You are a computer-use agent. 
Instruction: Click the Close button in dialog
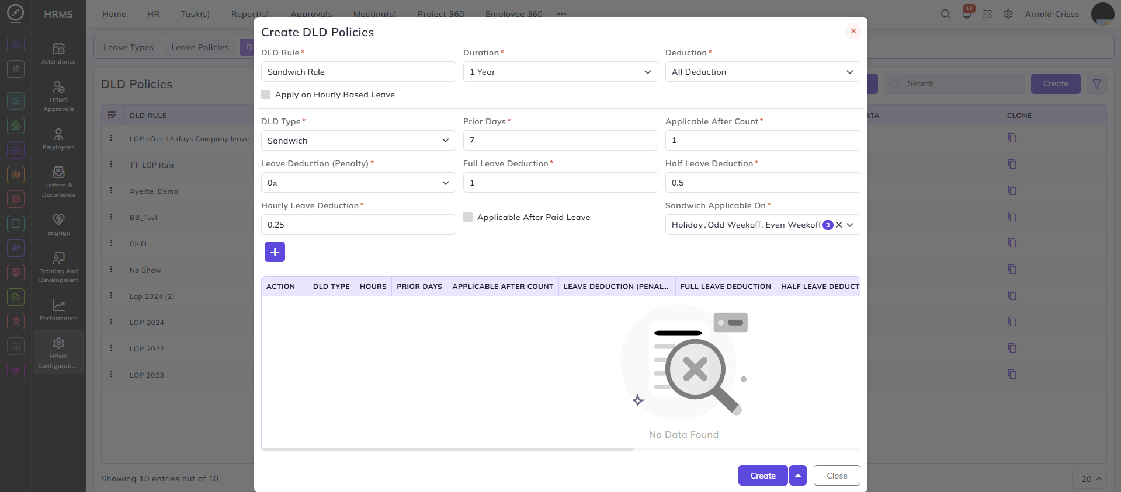tap(837, 476)
